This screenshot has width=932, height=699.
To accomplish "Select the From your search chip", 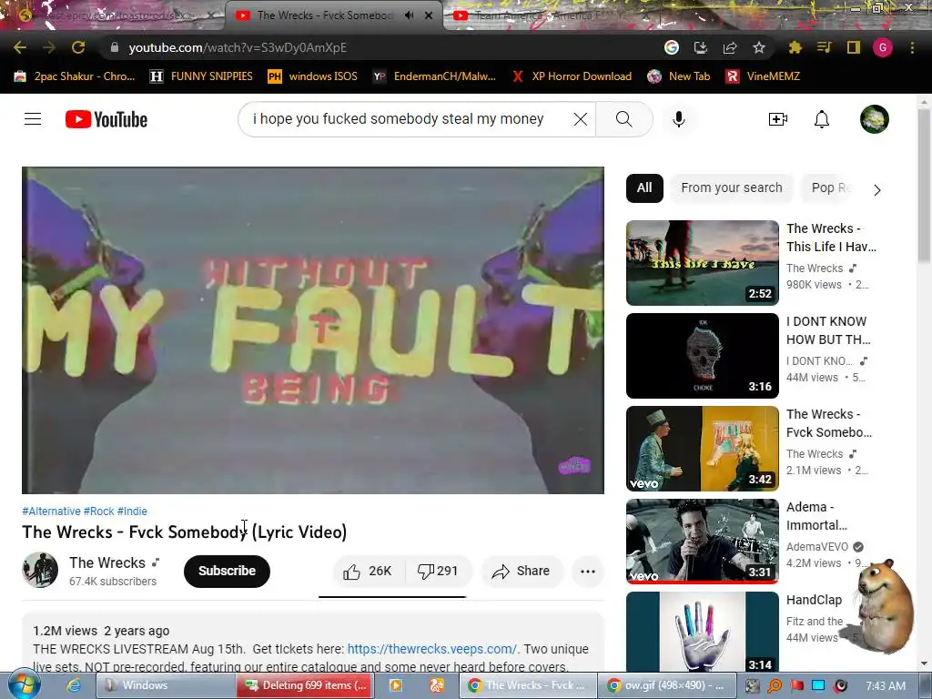I will coord(732,187).
